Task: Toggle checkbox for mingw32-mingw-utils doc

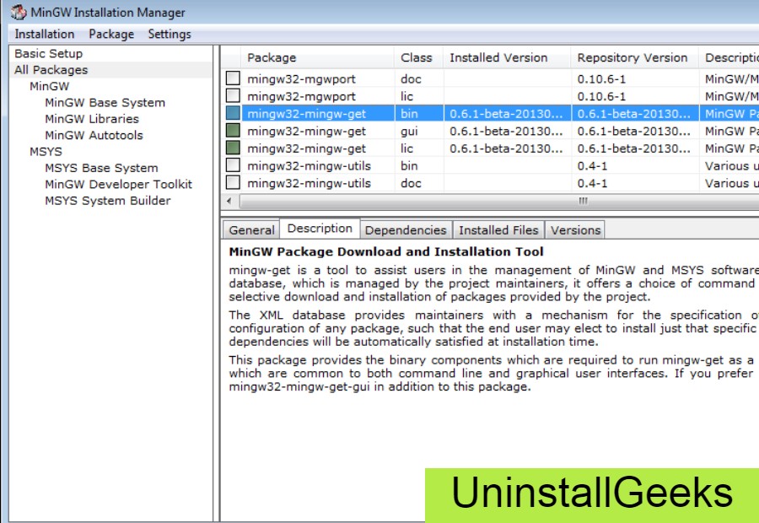Action: (233, 182)
